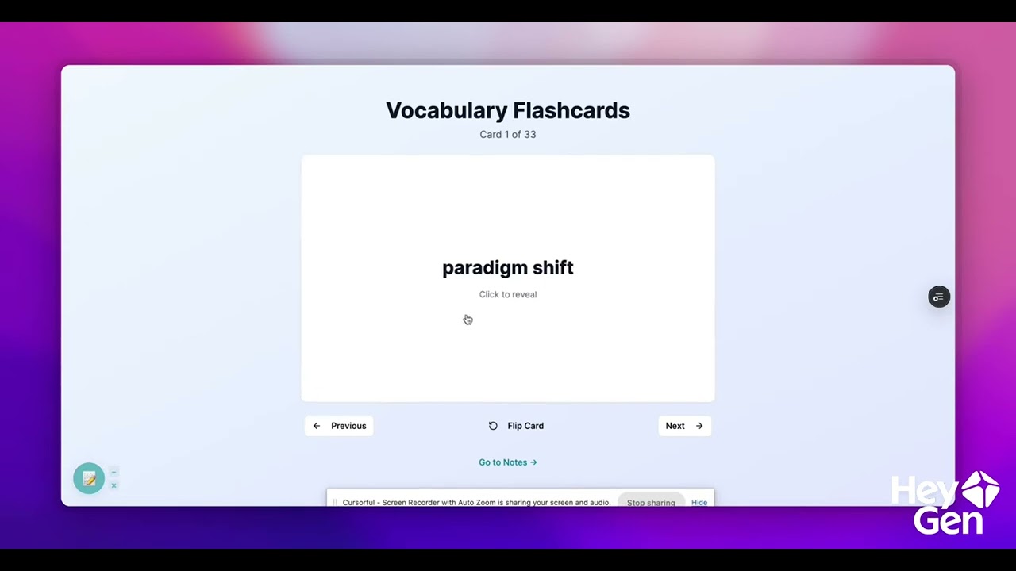Flip the current flashcard
The width and height of the screenshot is (1016, 571).
pyautogui.click(x=516, y=426)
